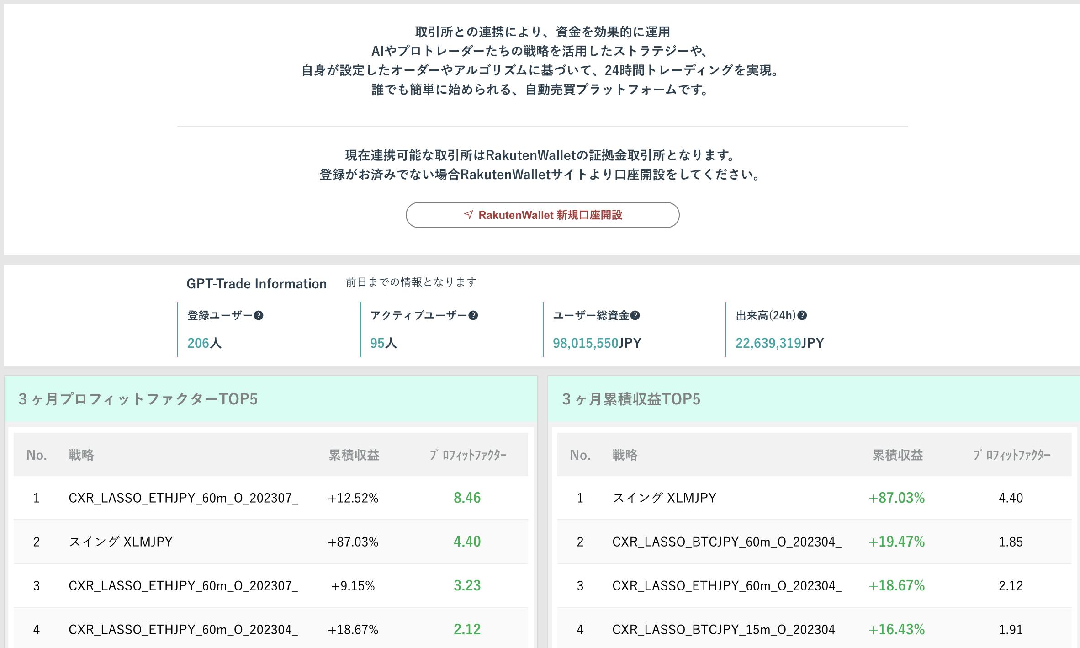Click the +16.43% return value

896,629
